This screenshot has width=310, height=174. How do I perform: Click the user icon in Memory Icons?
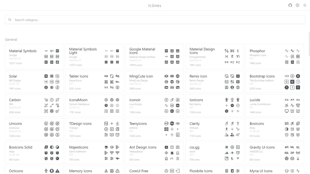(x=106, y=171)
